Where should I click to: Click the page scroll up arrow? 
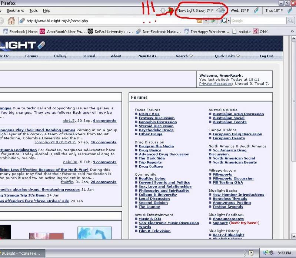[293, 39]
